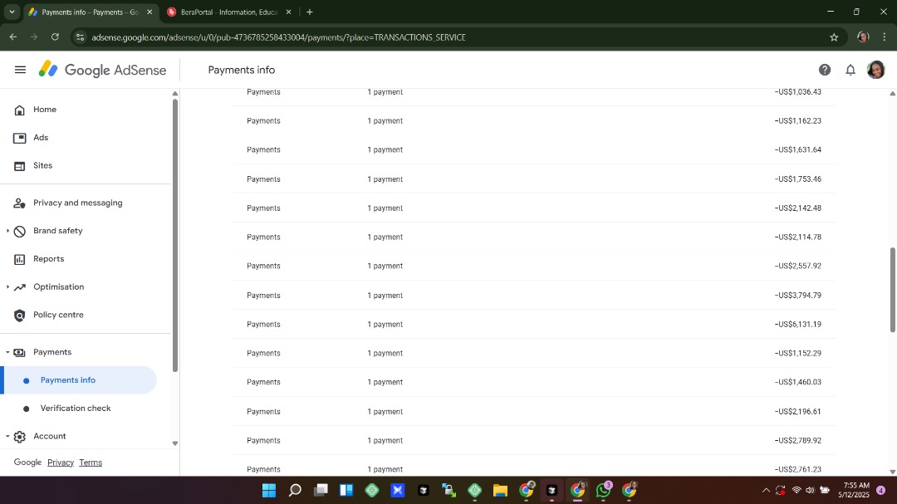This screenshot has width=897, height=504.
Task: Select Verification check menu item
Action: pos(75,409)
